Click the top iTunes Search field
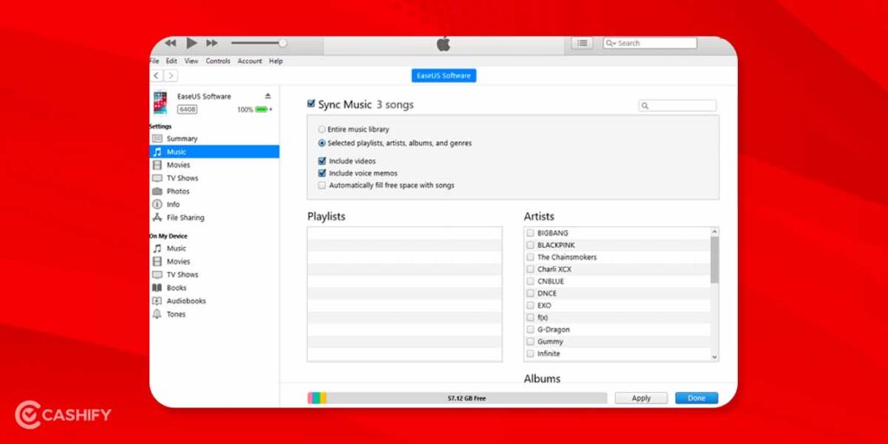 [x=650, y=43]
